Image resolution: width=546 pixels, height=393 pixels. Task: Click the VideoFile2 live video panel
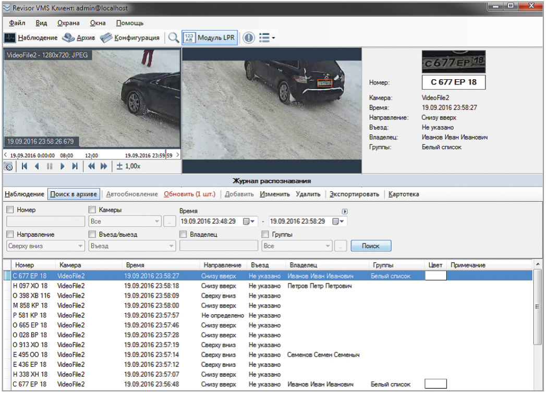(x=92, y=98)
